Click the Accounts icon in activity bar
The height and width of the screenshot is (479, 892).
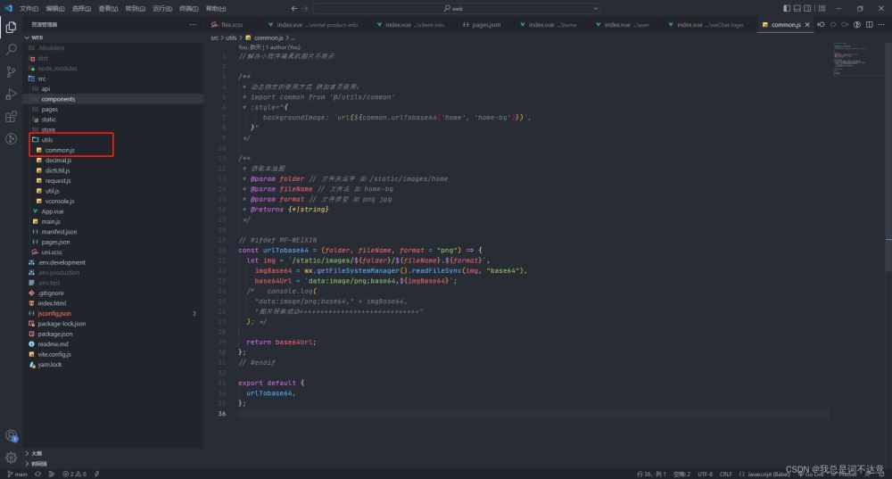[11, 435]
